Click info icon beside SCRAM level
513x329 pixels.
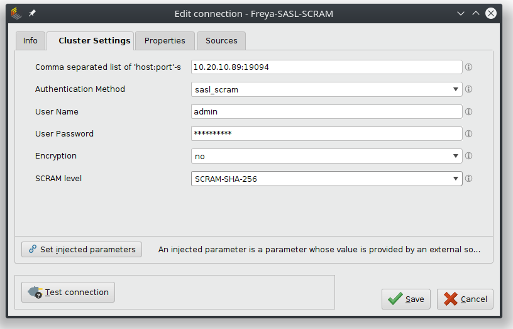click(x=468, y=179)
